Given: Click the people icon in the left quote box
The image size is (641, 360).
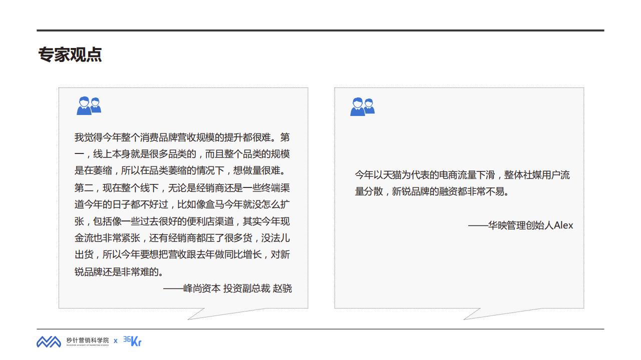Looking at the screenshot, I should (89, 105).
